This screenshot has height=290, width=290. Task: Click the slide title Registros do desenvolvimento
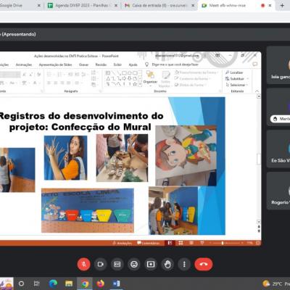coord(81,121)
